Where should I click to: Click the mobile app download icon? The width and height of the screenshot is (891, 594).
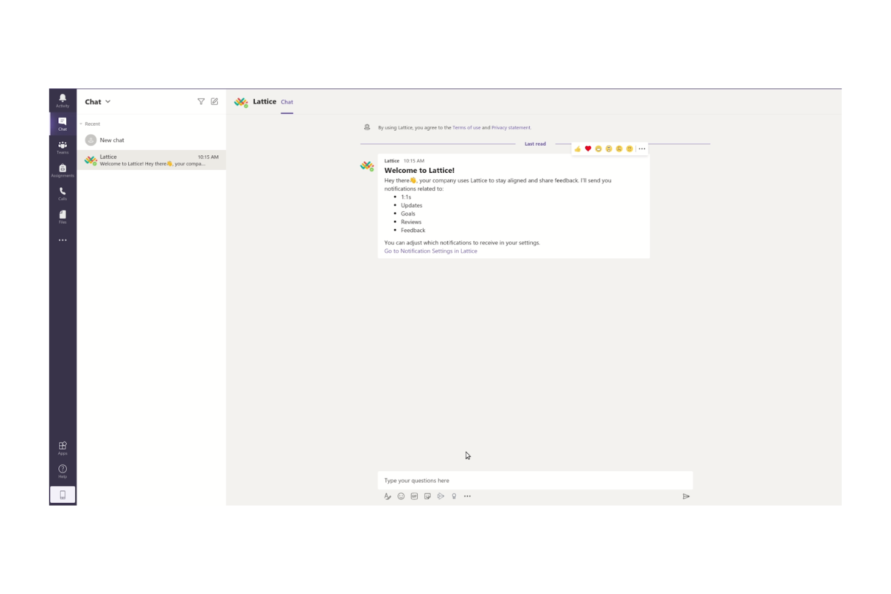click(63, 495)
